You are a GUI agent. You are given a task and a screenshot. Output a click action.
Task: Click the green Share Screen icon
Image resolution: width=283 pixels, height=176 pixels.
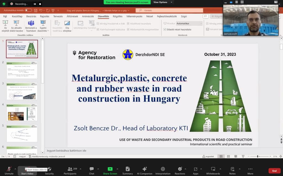point(110,169)
